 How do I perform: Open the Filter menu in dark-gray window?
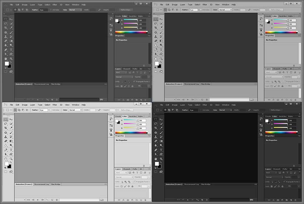pyautogui.click(x=55, y=5)
